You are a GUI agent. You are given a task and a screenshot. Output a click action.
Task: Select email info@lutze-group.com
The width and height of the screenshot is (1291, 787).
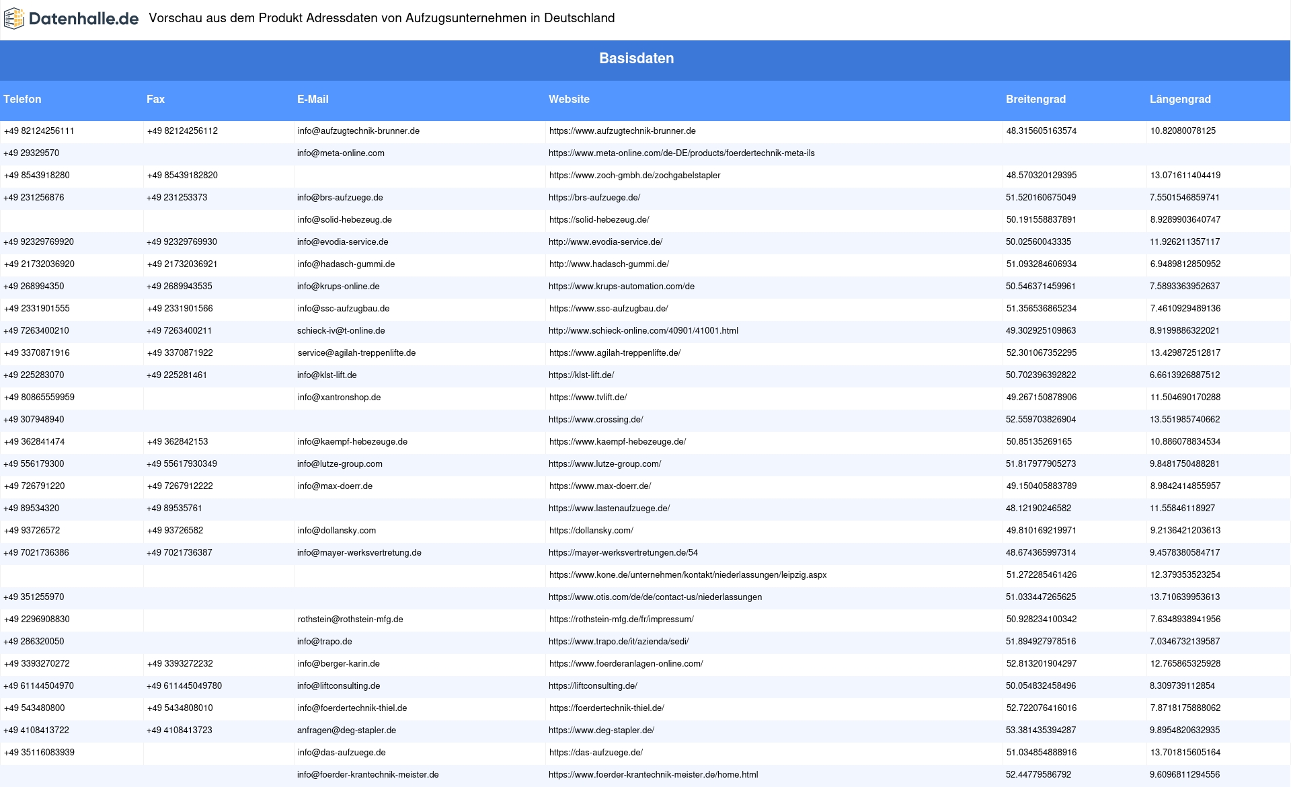(340, 464)
